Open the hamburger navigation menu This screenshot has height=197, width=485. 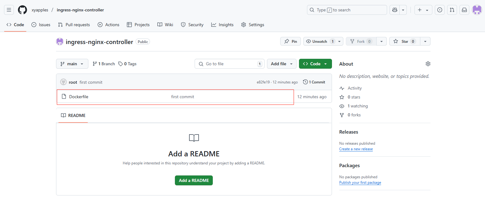click(x=9, y=10)
